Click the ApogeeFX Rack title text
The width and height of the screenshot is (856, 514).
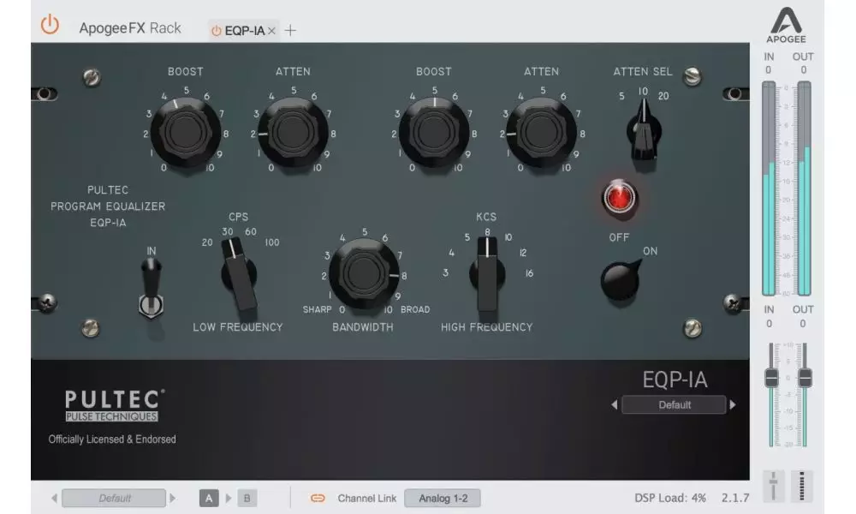(130, 28)
